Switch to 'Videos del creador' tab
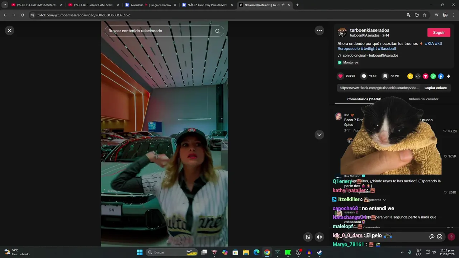The image size is (459, 258). (423, 99)
